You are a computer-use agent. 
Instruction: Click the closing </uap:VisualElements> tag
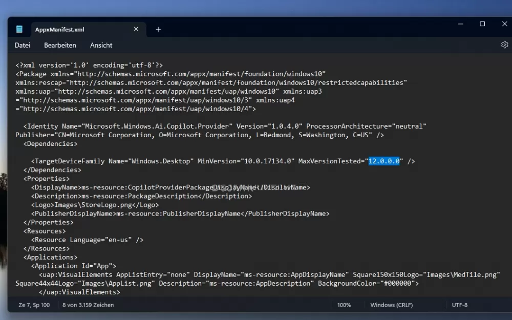point(79,292)
